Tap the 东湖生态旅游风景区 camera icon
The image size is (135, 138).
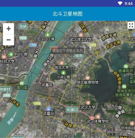[x=124, y=87]
